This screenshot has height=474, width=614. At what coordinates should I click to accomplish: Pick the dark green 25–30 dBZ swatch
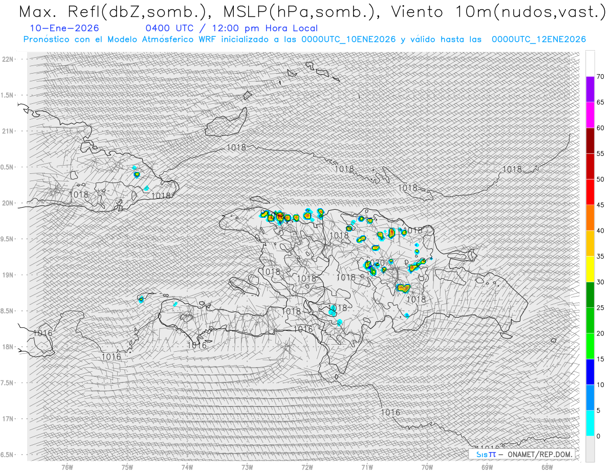(x=590, y=295)
